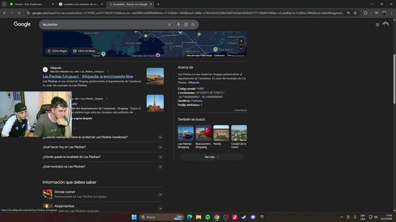Open Google account avatar in the page header
This screenshot has height=222, width=396.
[x=385, y=25]
